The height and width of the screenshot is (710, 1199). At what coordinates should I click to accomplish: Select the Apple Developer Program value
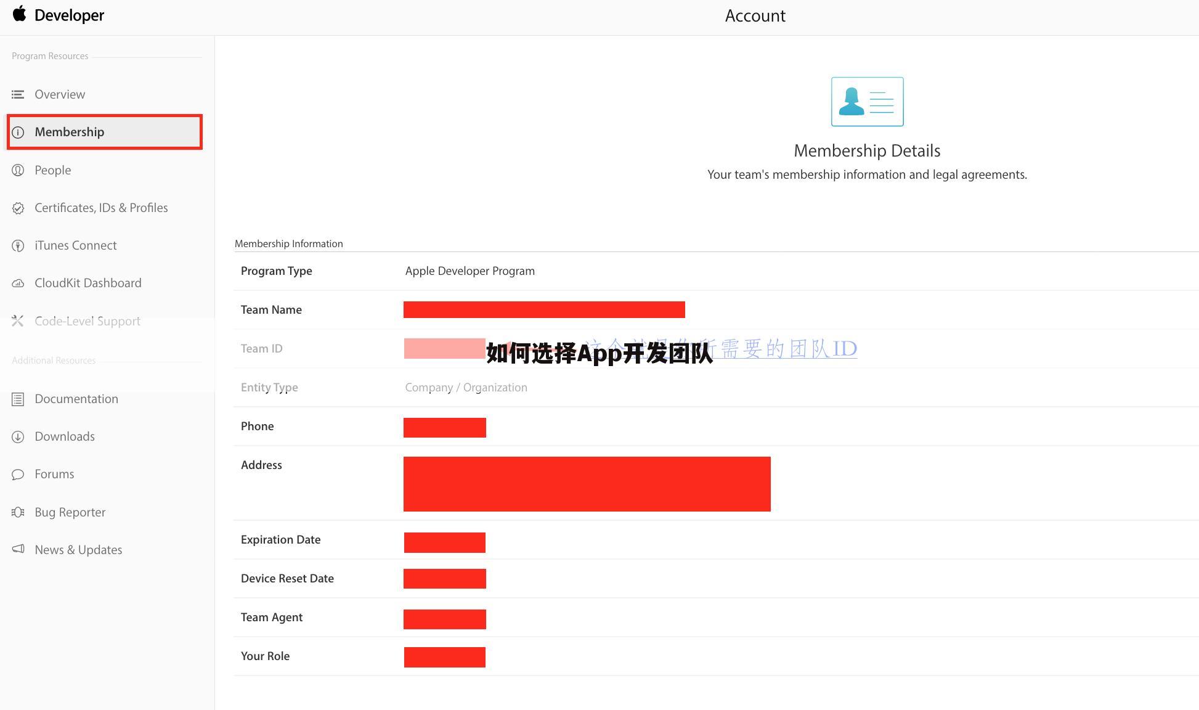pos(470,271)
